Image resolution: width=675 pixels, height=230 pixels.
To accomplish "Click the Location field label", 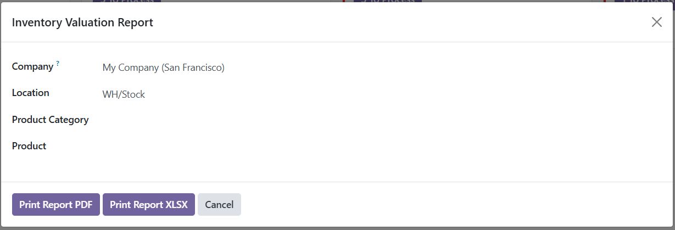I will pyautogui.click(x=31, y=93).
